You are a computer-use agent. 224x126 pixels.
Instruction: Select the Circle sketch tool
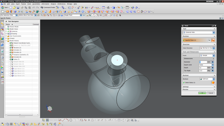[x=71, y=120]
